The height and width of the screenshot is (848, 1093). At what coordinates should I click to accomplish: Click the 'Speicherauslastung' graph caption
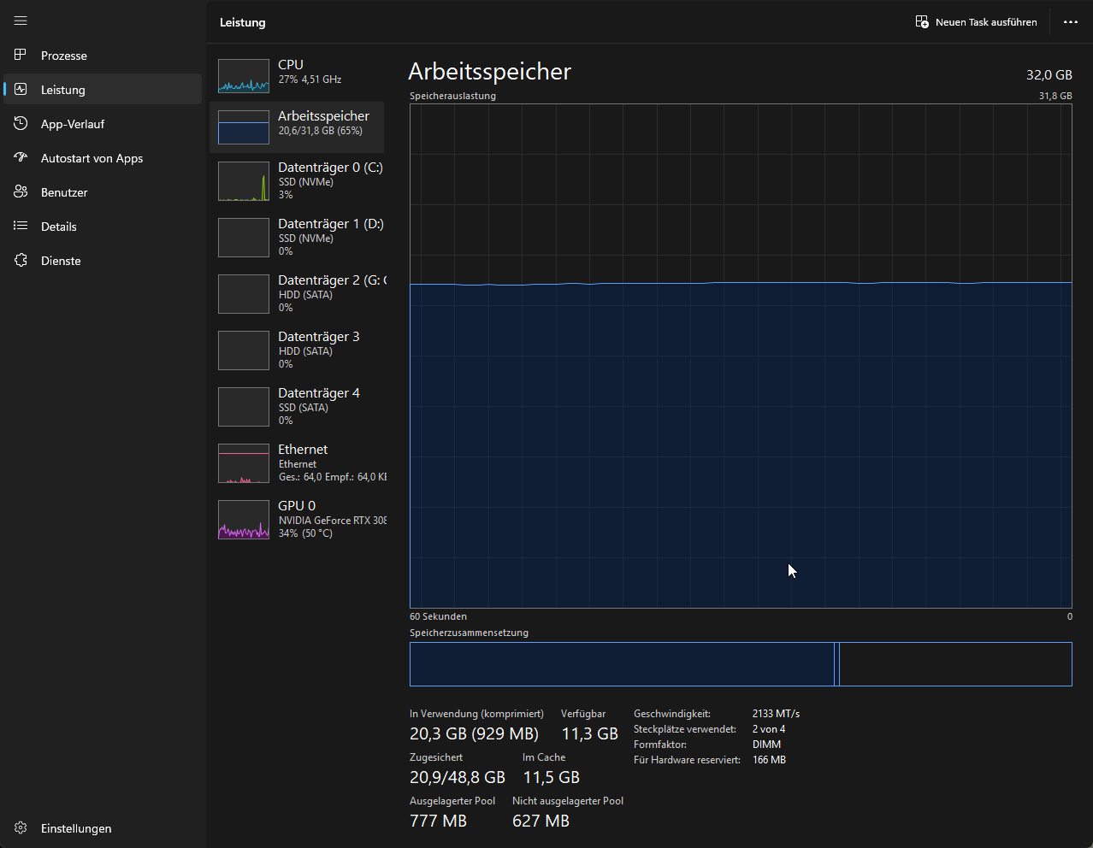click(452, 96)
